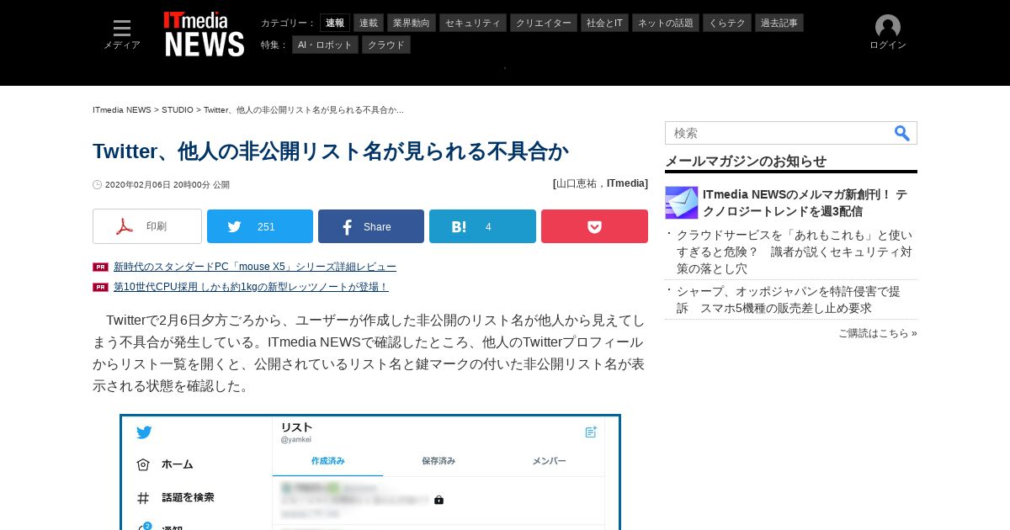Click the search magnifier icon
This screenshot has width=1010, height=530.
(x=901, y=133)
